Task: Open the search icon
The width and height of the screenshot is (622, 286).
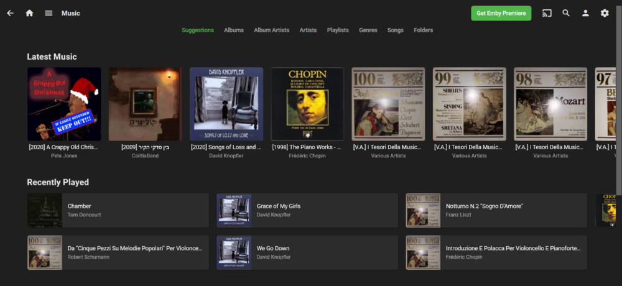Action: pyautogui.click(x=566, y=13)
